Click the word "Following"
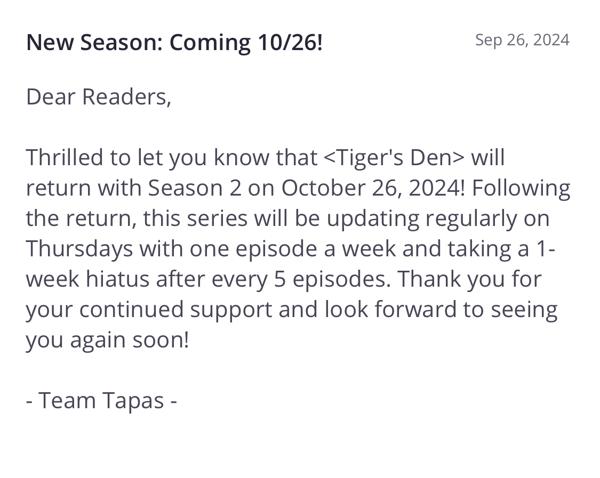Screen dimensions: 600x478 point(522,188)
